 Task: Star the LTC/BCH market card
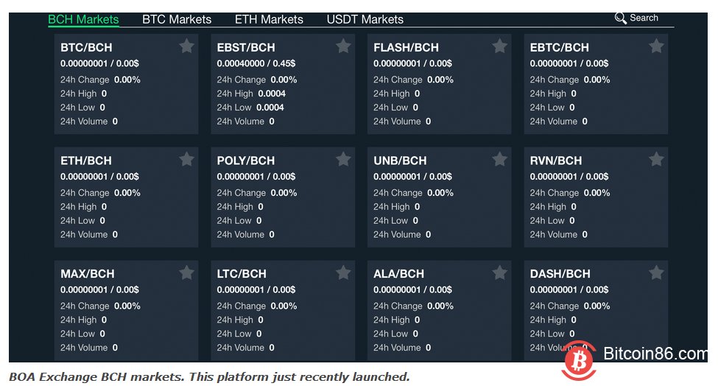[343, 273]
